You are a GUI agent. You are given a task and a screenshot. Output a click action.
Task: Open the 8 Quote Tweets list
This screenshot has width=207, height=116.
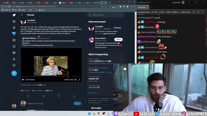tap(38, 91)
